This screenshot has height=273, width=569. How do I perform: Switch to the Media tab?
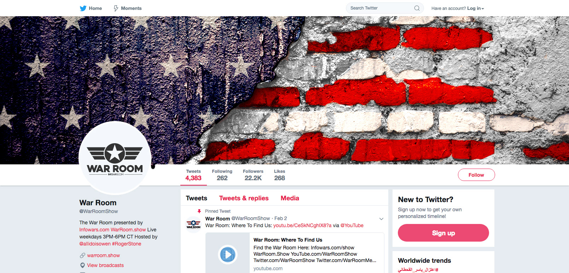[x=290, y=198]
